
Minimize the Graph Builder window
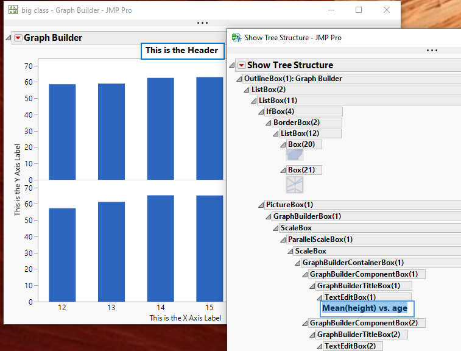pyautogui.click(x=331, y=10)
